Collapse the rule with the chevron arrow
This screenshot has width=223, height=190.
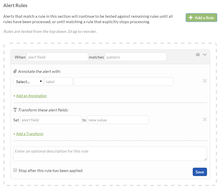pos(204,55)
